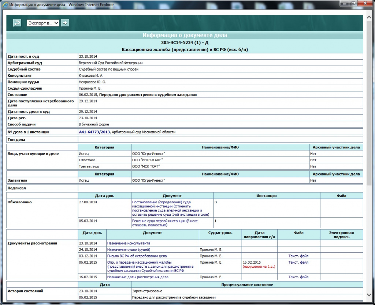This screenshot has width=375, height=305.
Task: Click plaintiff cell ООО "Югра-Инвест" in participants
Action: tap(220, 154)
